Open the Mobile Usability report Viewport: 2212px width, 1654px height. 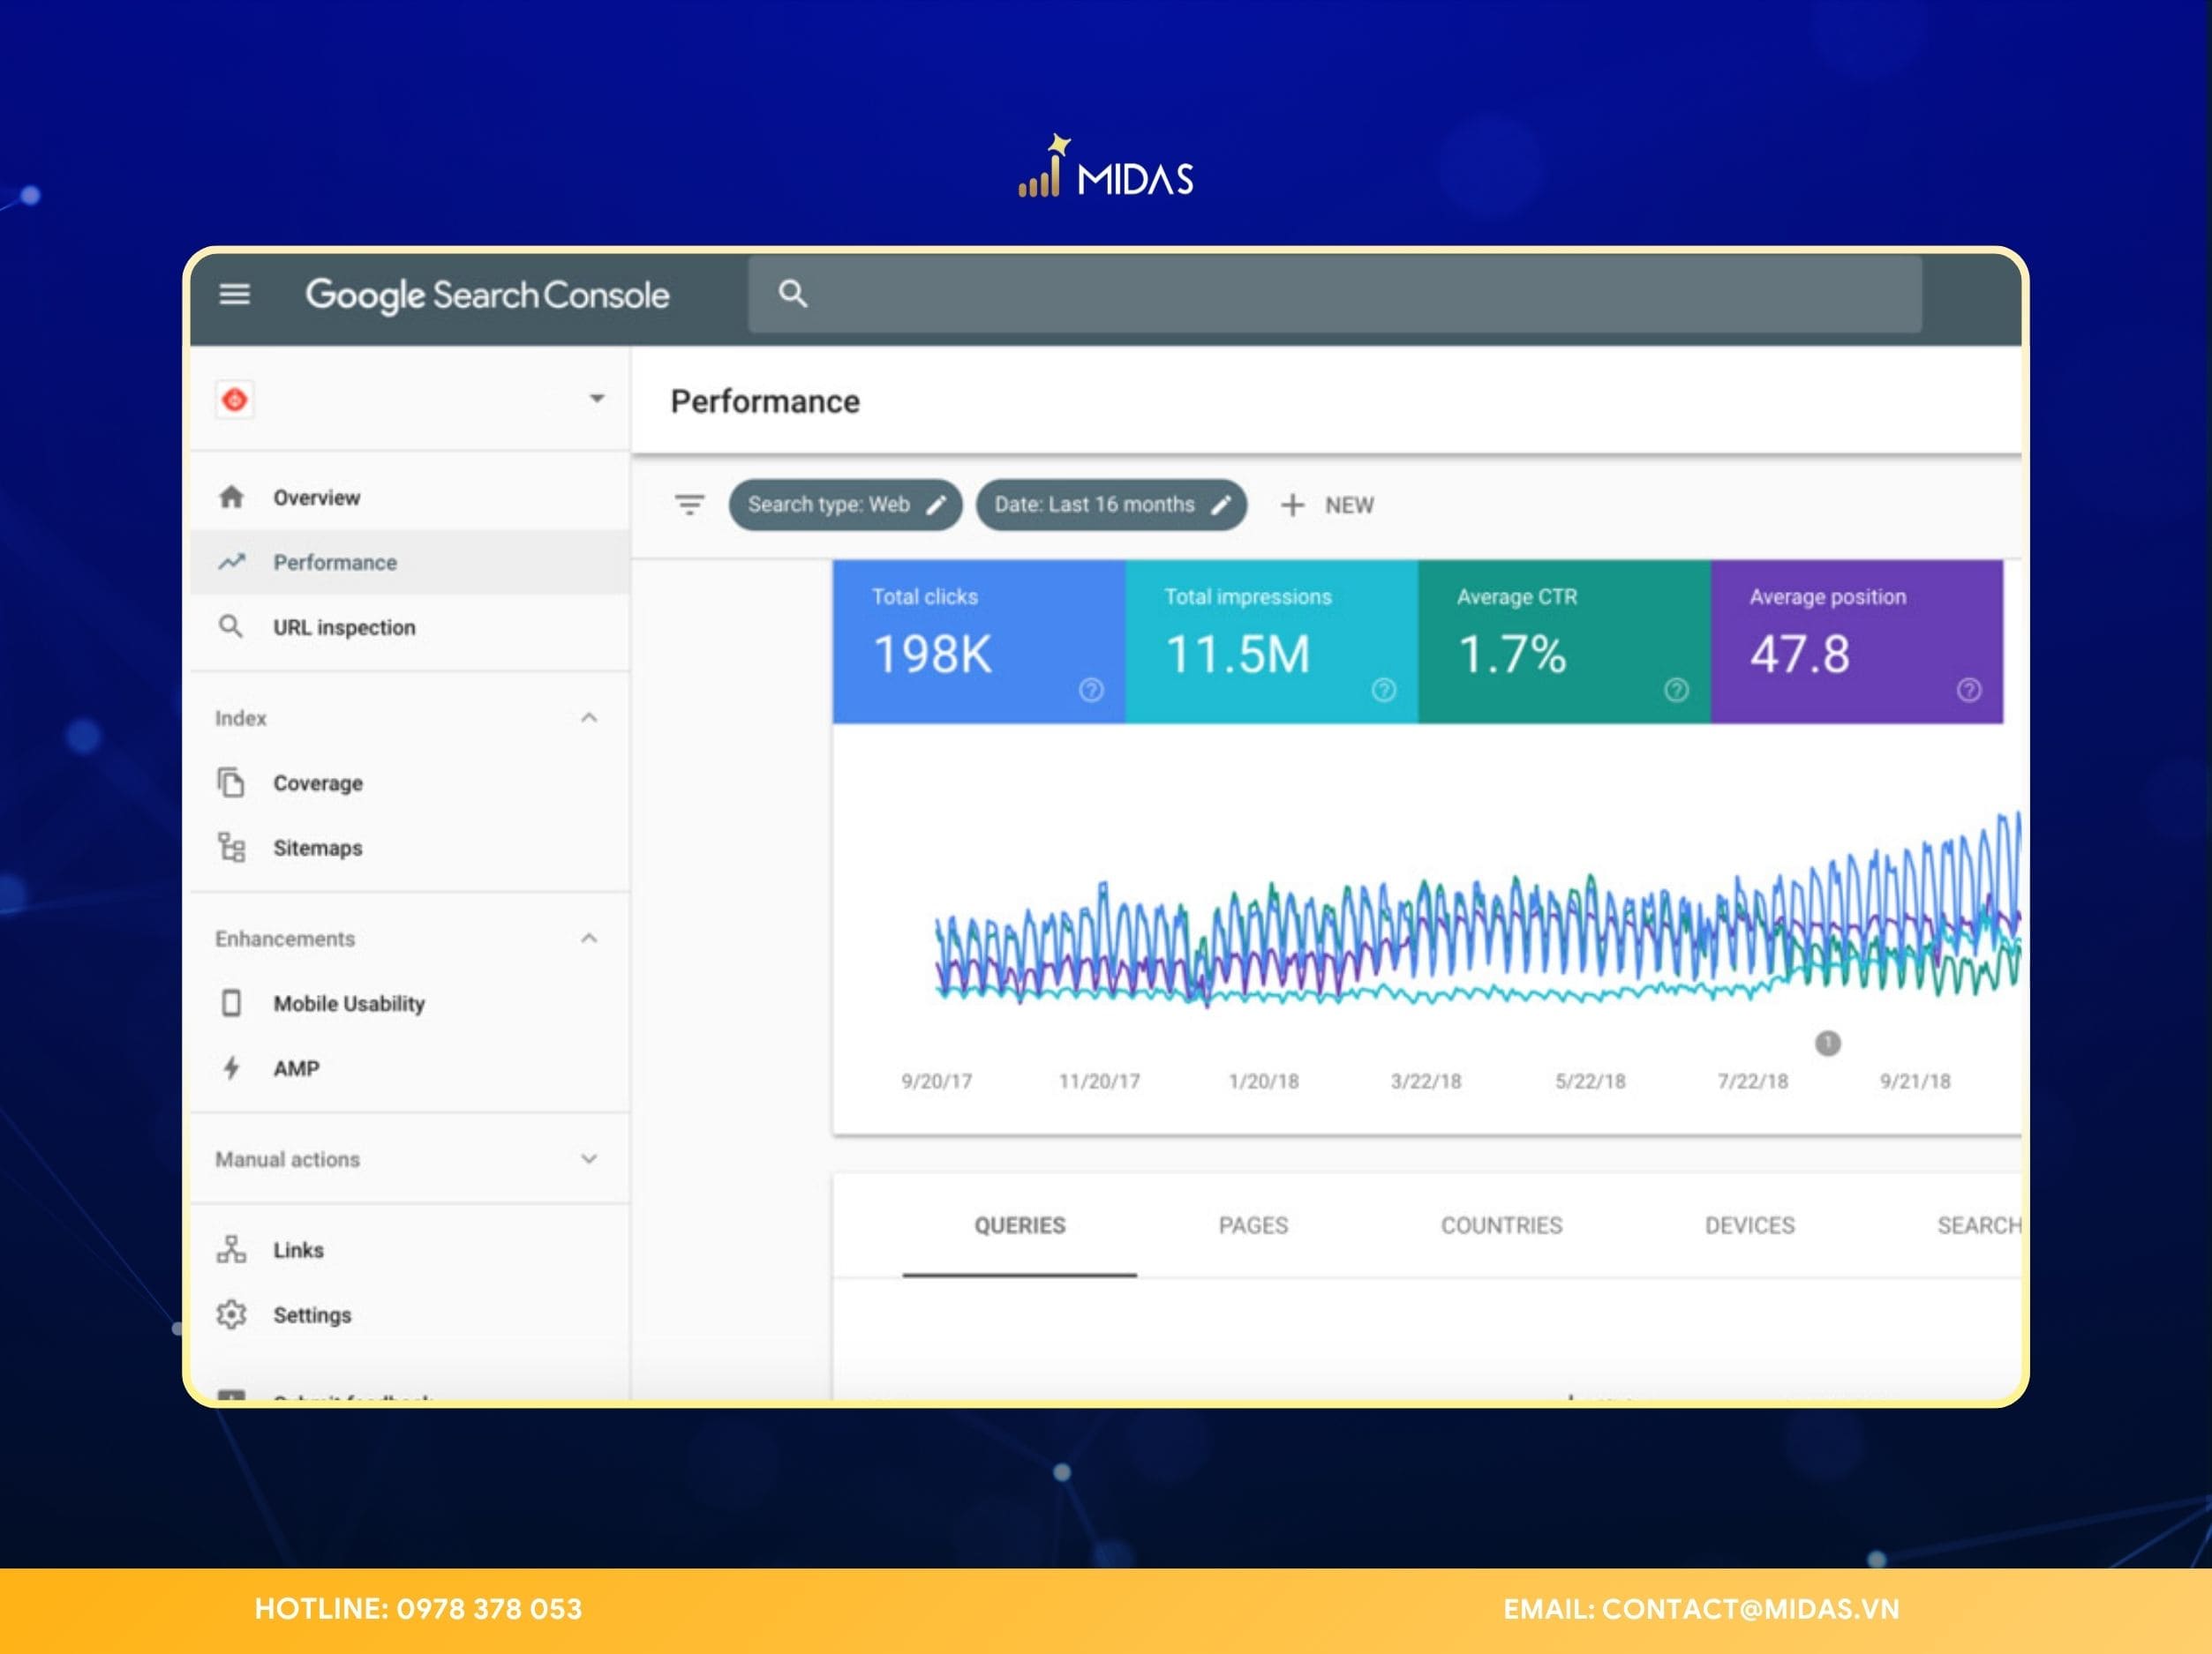coord(349,1003)
